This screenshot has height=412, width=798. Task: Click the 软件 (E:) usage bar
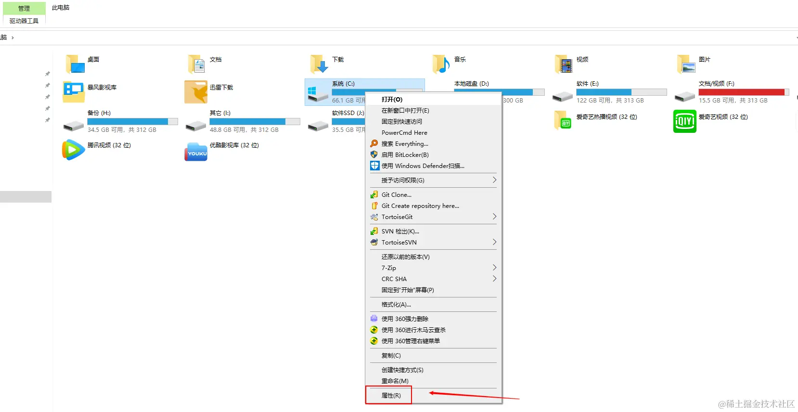click(x=621, y=92)
